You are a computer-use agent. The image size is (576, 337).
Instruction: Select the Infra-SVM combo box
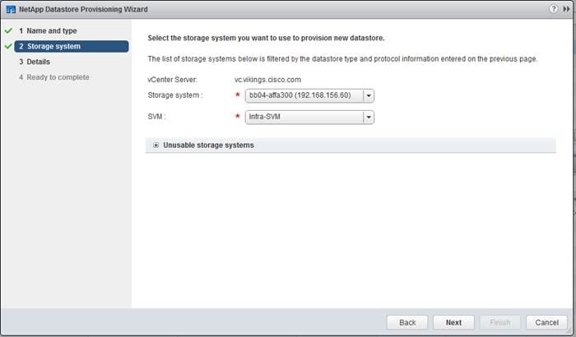pos(309,117)
